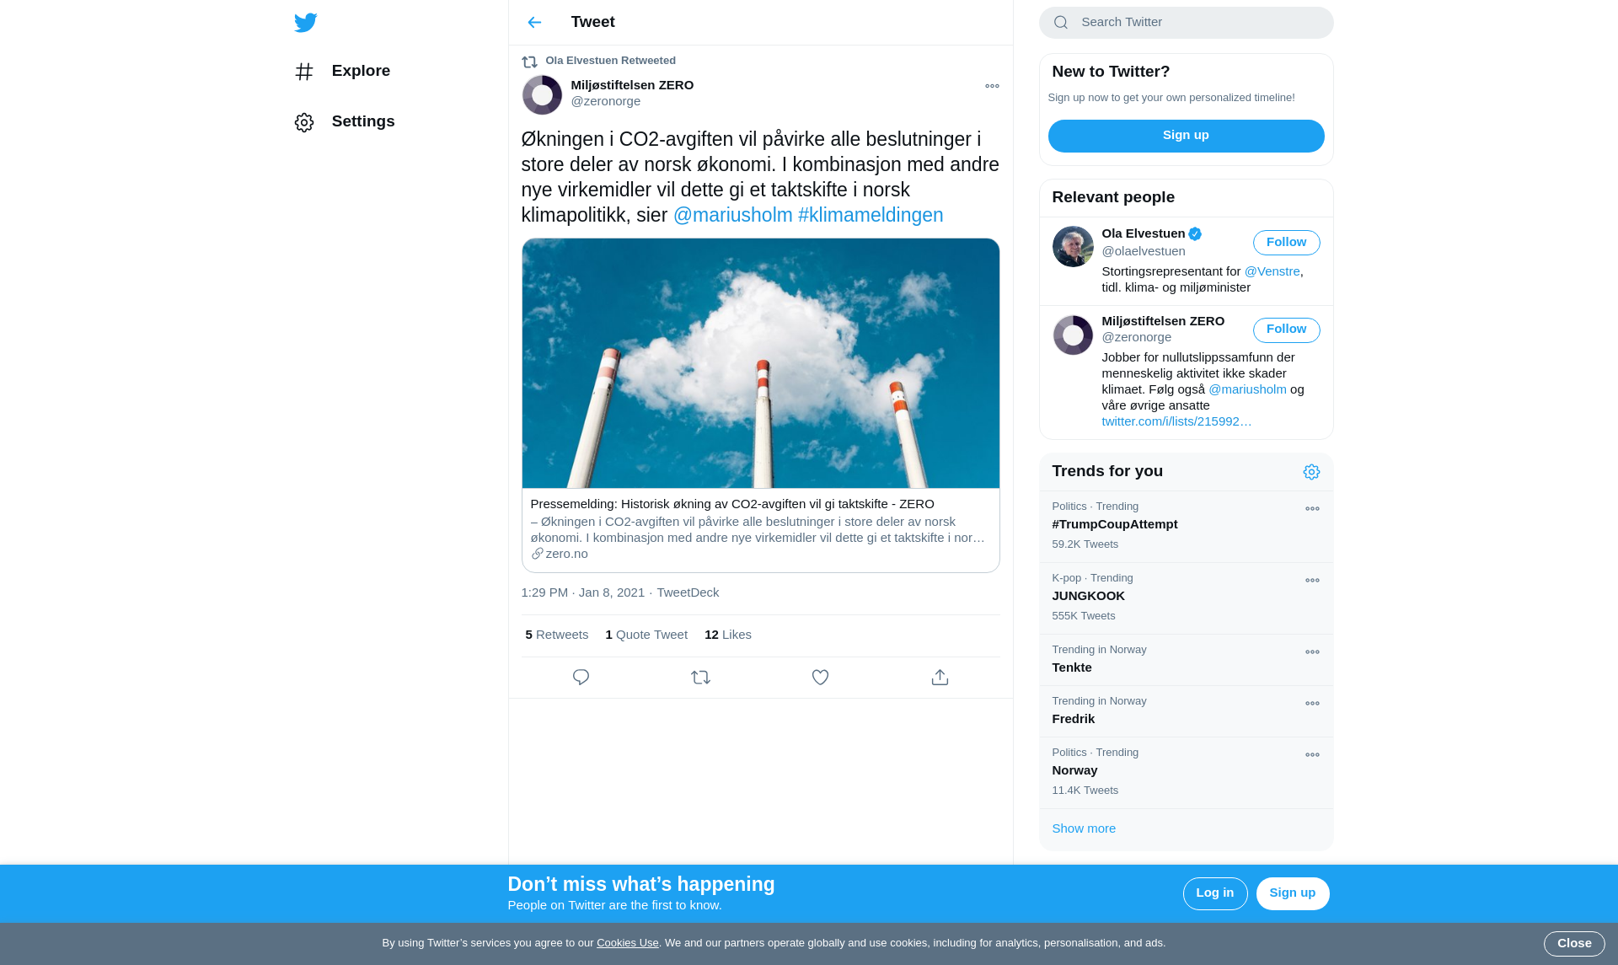Like the tweet with heart icon
This screenshot has height=965, width=1618.
820,677
